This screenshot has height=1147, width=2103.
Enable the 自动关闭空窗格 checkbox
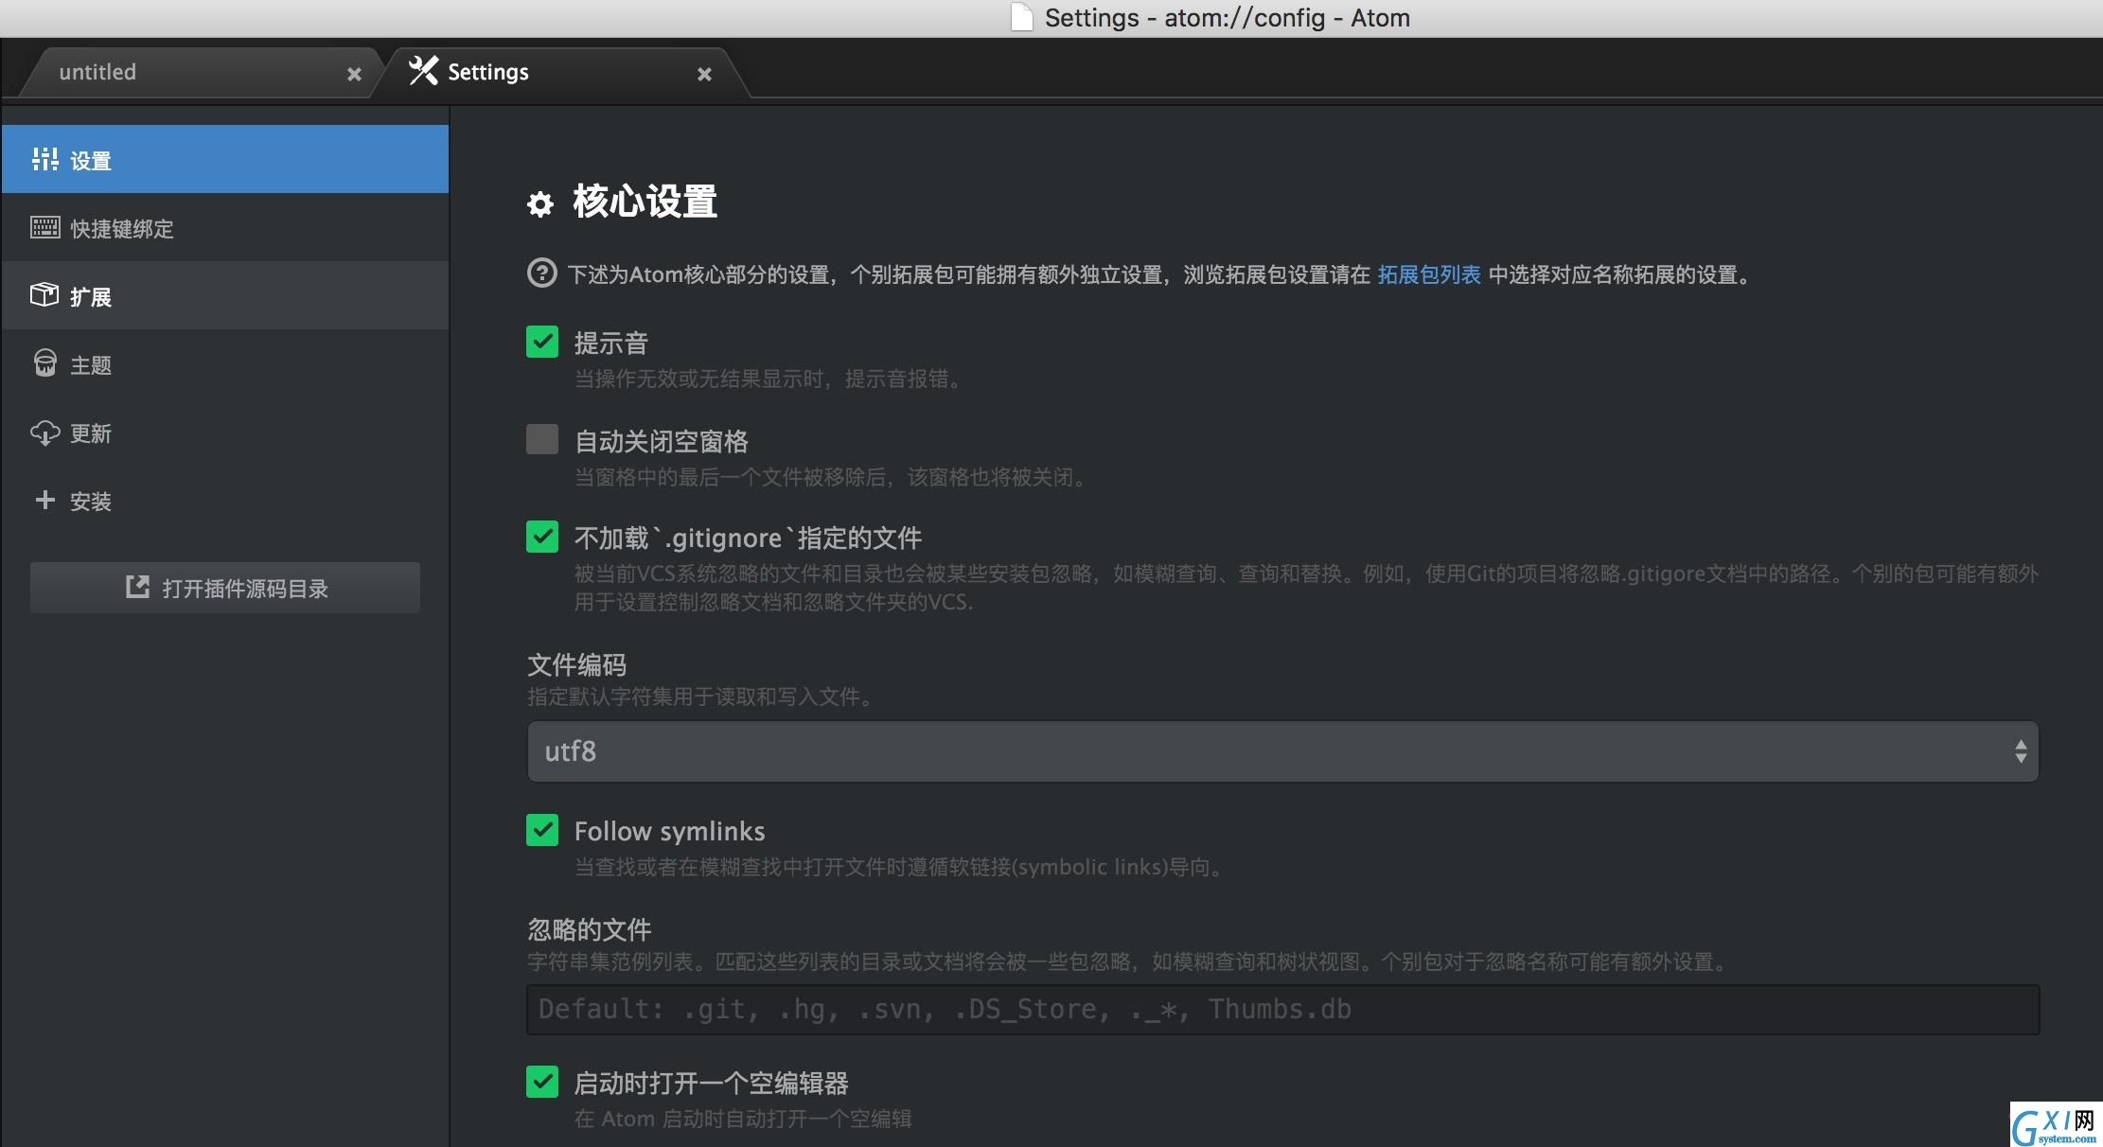coord(542,439)
